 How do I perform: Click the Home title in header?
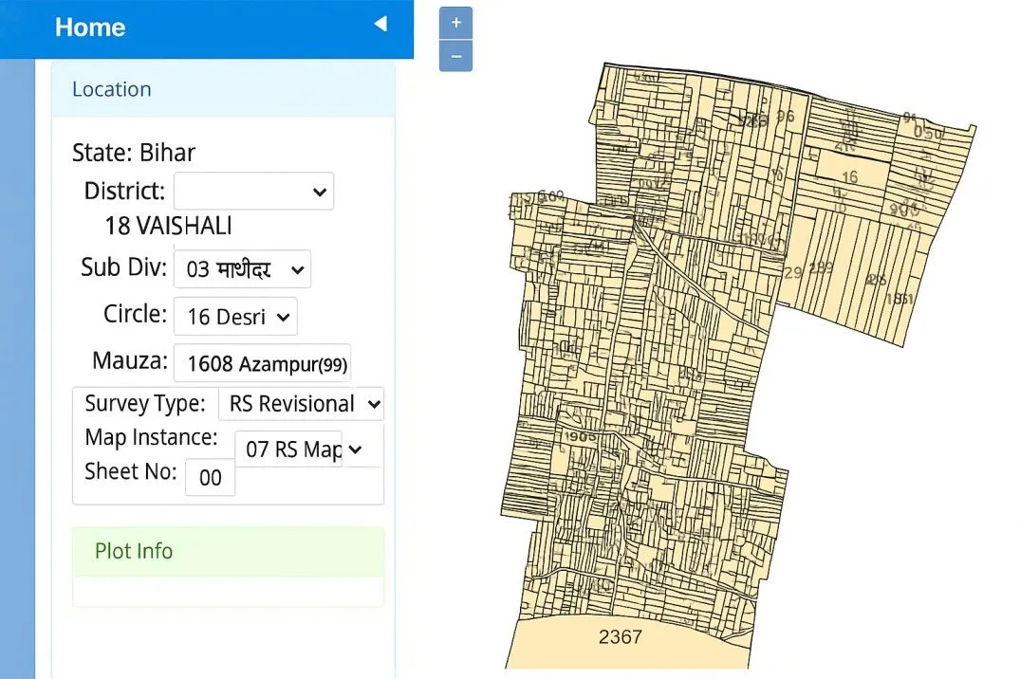coord(90,28)
